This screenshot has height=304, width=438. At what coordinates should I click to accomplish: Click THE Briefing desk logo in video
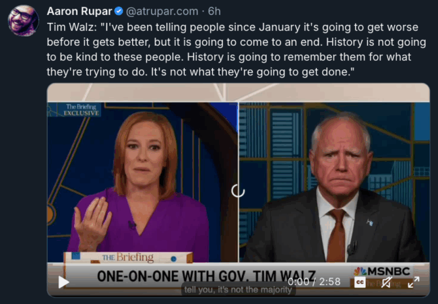coord(128,257)
